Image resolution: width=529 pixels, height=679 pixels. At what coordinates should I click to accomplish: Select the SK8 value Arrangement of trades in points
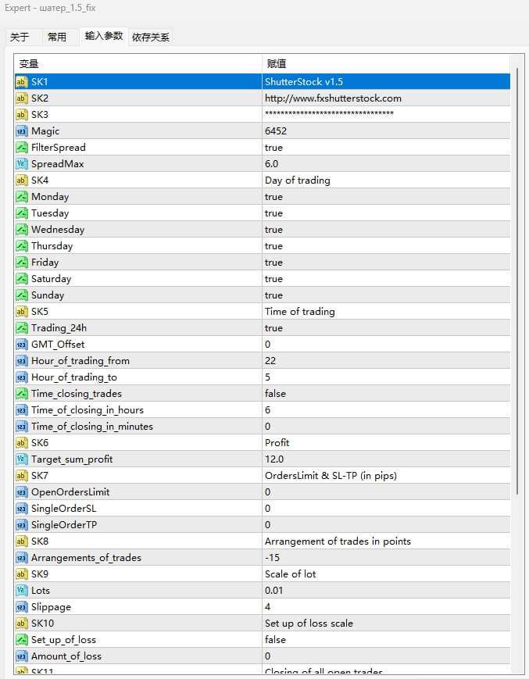338,541
